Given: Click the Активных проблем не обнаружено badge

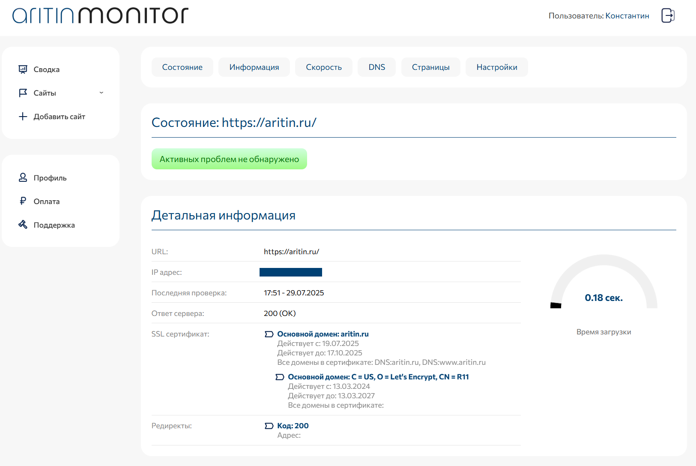Looking at the screenshot, I should point(229,159).
